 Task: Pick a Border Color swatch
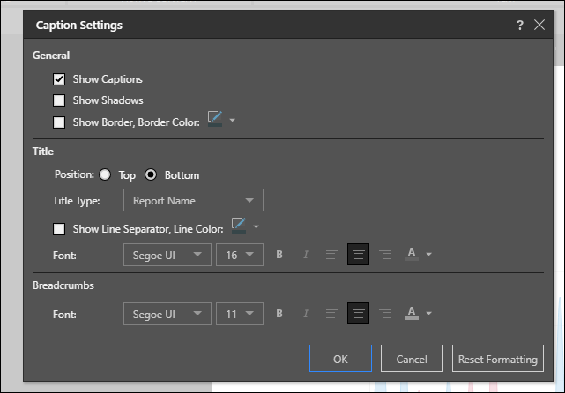tap(216, 119)
